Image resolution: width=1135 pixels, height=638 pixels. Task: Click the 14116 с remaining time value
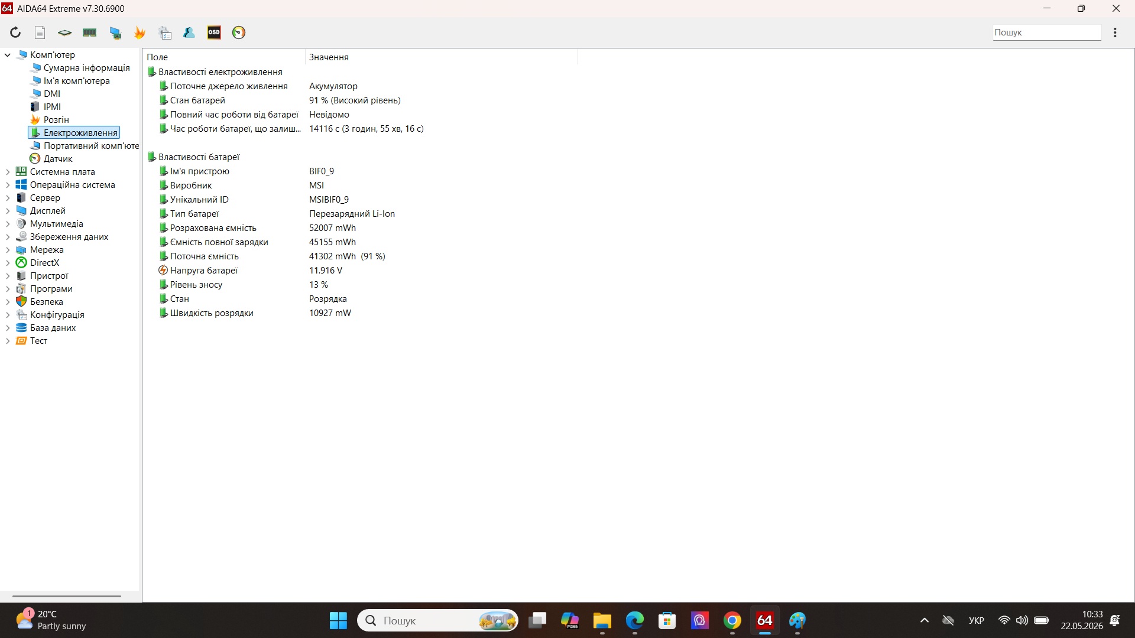(367, 129)
